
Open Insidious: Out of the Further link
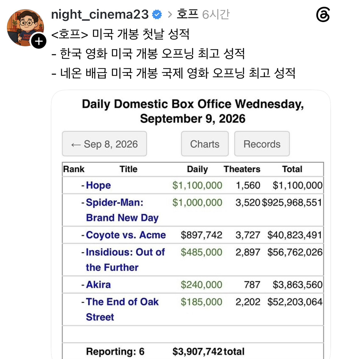[125, 260]
